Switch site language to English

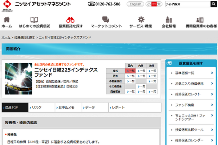[x=135, y=4]
